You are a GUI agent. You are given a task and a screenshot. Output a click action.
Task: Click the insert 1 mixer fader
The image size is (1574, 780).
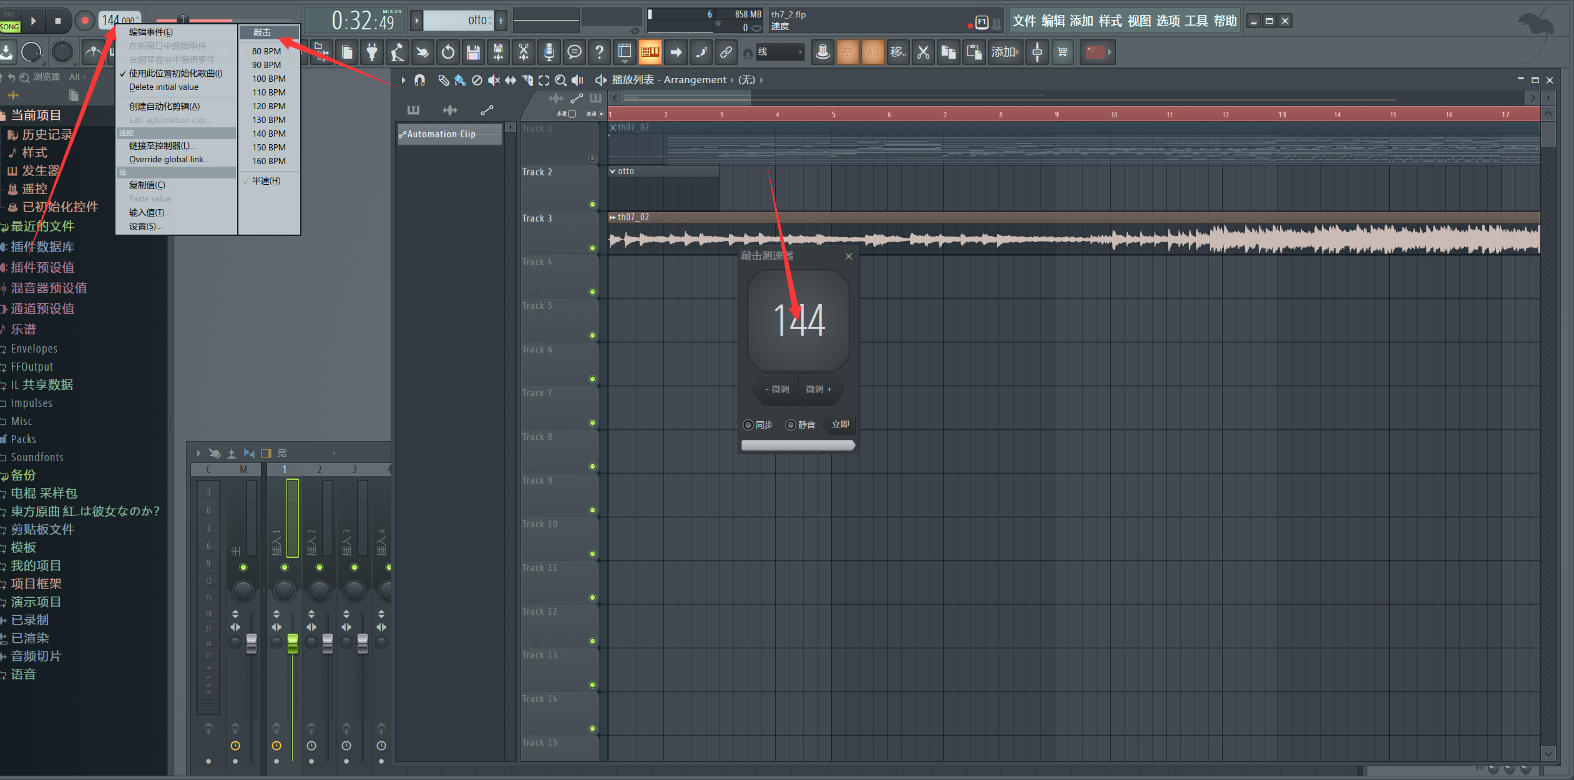pos(292,644)
